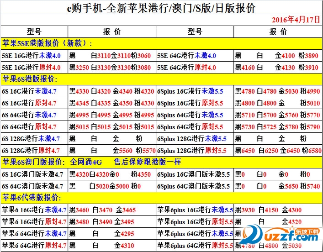Click note 售后保修跟港版一样
The image size is (323, 252).
point(148,162)
